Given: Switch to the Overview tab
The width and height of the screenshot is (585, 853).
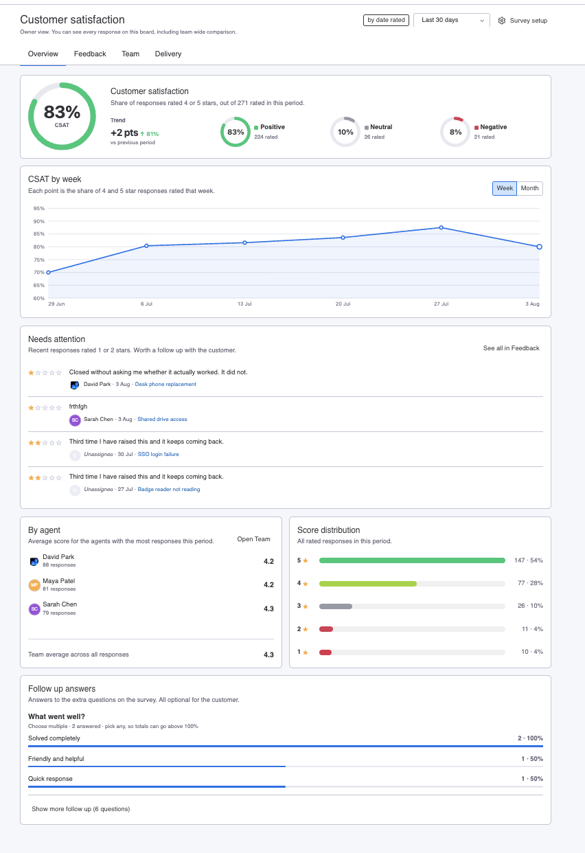Looking at the screenshot, I should (x=43, y=54).
